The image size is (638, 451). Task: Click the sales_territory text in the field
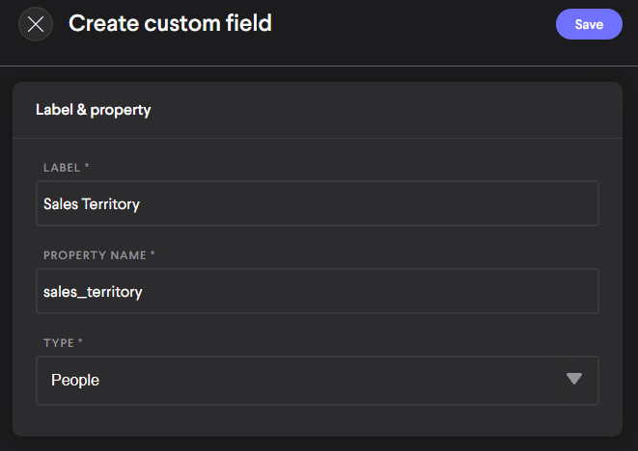click(x=93, y=291)
